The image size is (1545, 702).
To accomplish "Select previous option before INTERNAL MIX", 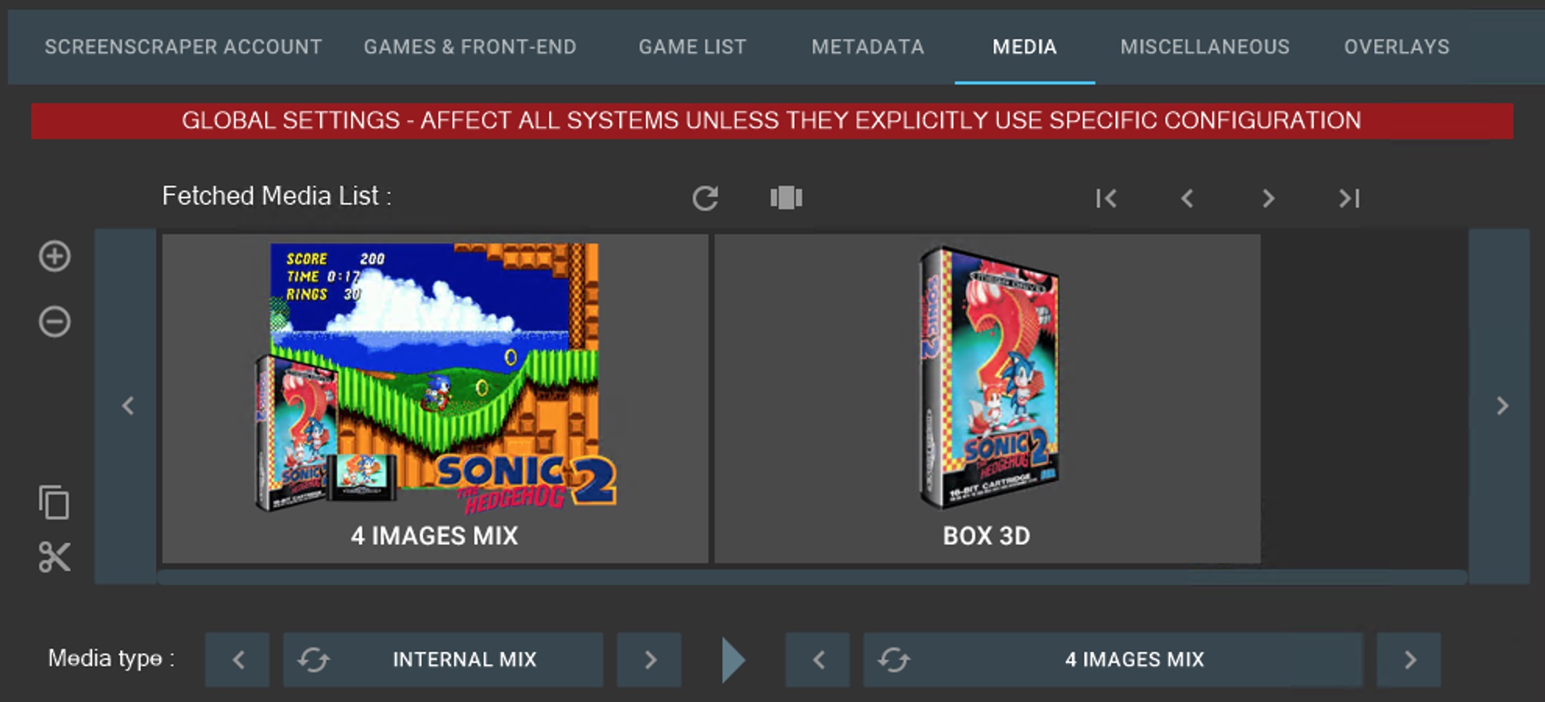I will [238, 660].
